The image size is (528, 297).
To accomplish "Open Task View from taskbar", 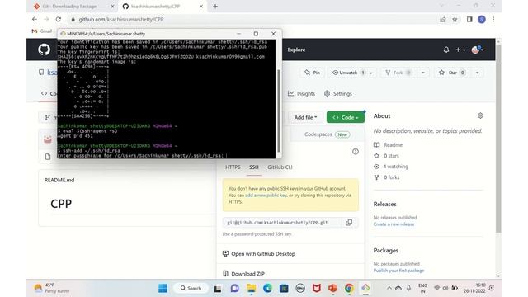I will (218, 288).
